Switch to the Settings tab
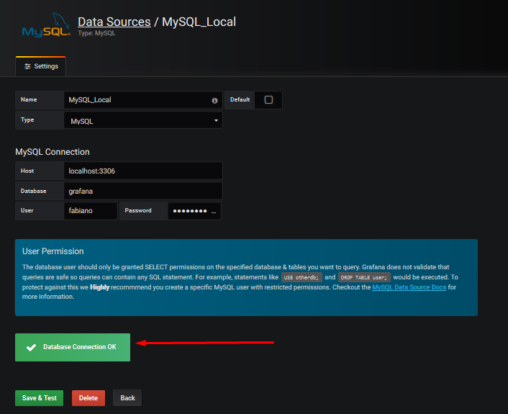Viewport: 508px width, 414px height. [41, 66]
